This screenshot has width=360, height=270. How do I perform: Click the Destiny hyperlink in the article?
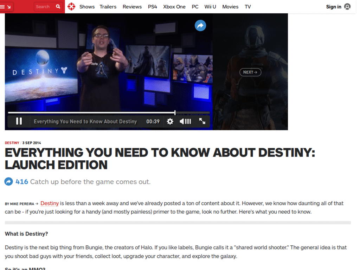pos(49,203)
